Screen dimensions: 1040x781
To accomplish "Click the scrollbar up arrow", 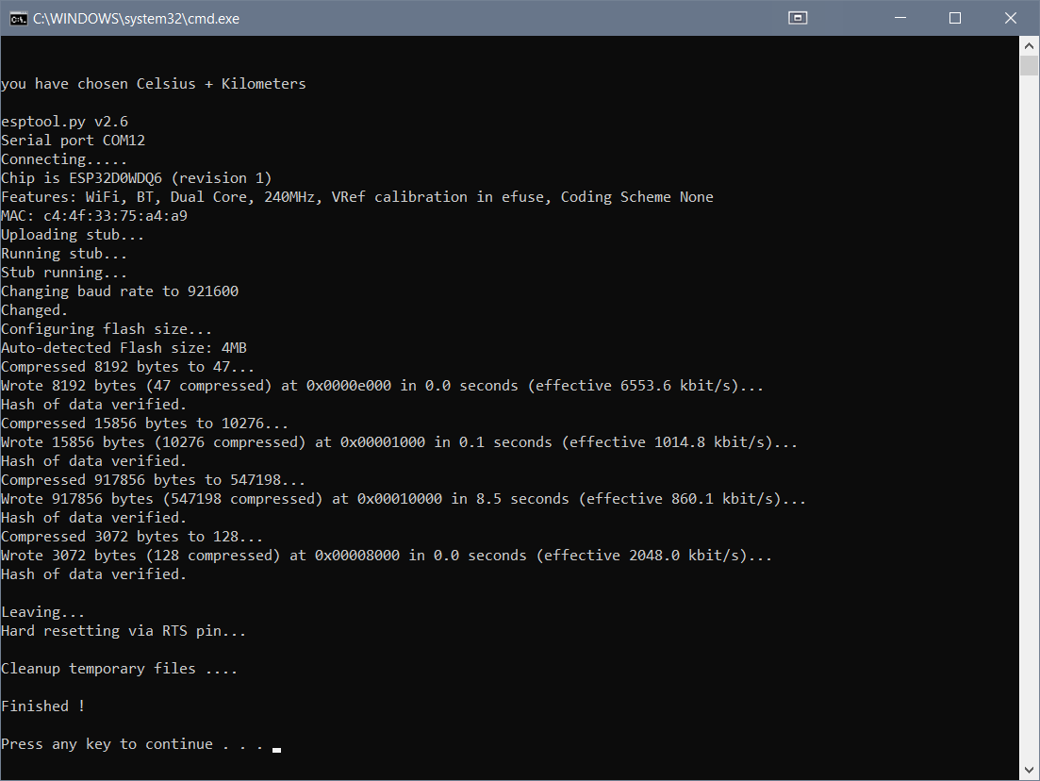I will [x=1029, y=45].
